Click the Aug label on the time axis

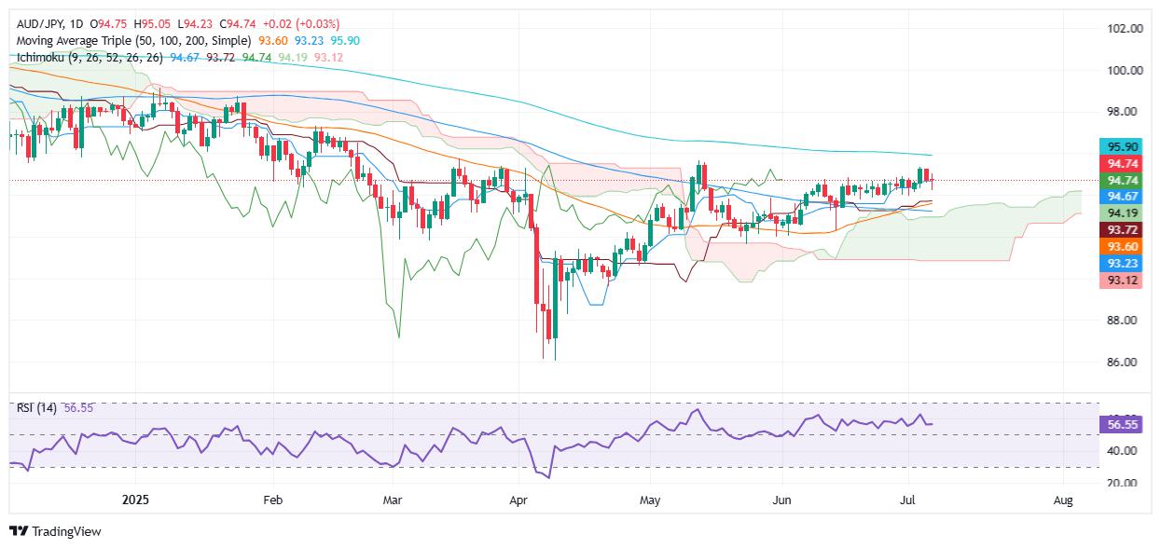tap(1065, 500)
